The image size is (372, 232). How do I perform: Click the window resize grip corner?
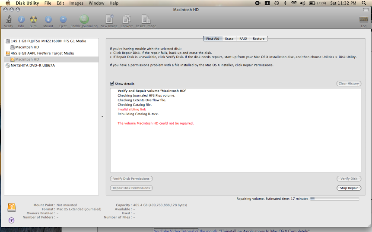click(369, 225)
